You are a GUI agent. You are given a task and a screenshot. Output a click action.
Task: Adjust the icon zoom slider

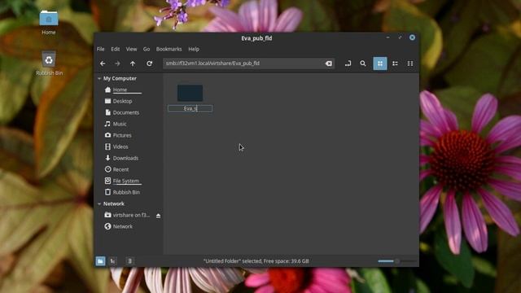pos(396,261)
